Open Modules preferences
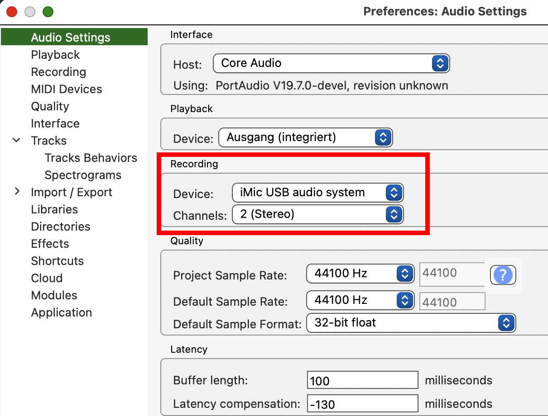548x416 pixels. [x=54, y=295]
